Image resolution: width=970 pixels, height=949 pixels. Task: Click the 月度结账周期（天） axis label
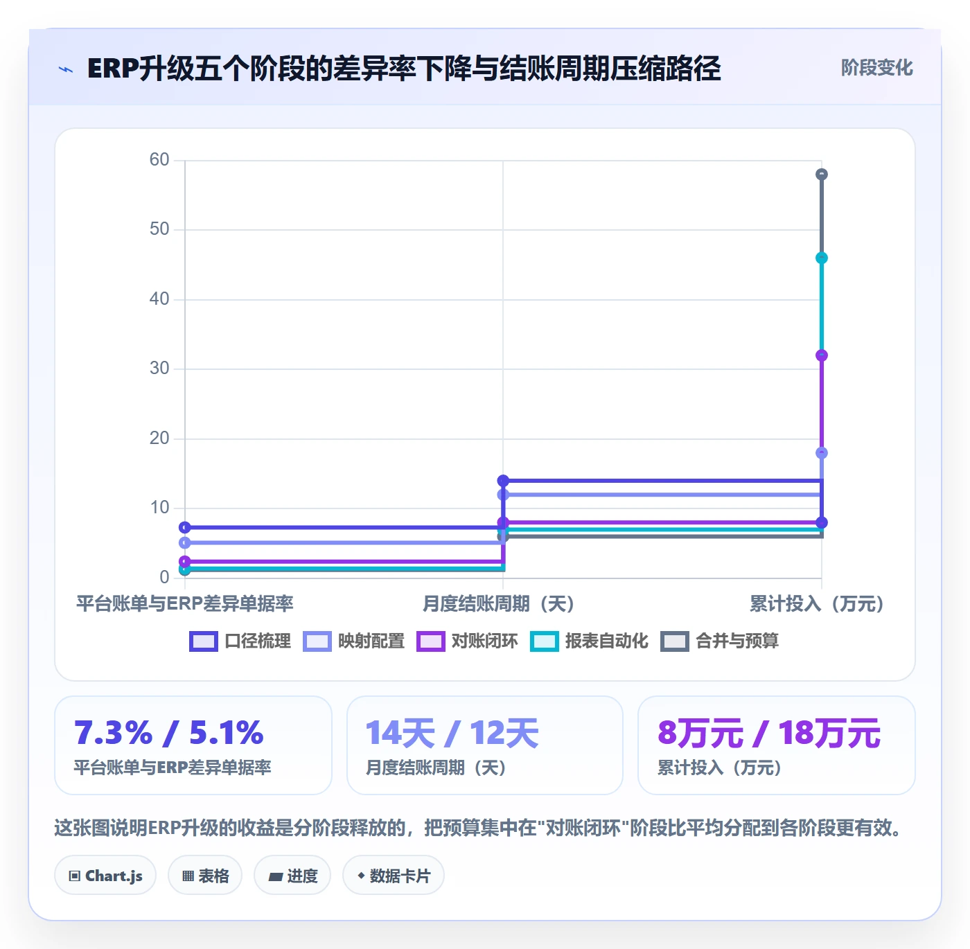tap(499, 604)
